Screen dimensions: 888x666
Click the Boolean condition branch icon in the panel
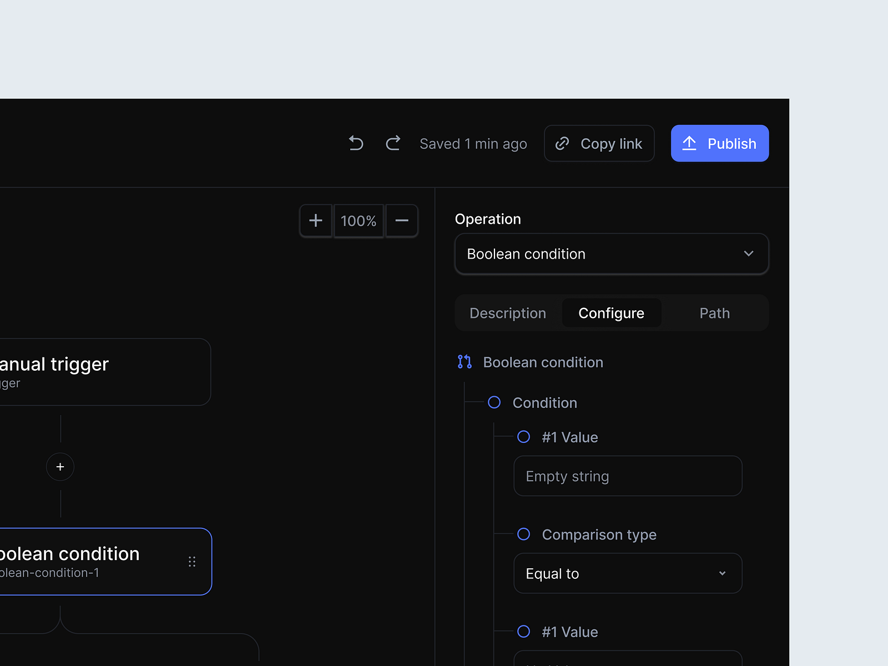coord(465,362)
